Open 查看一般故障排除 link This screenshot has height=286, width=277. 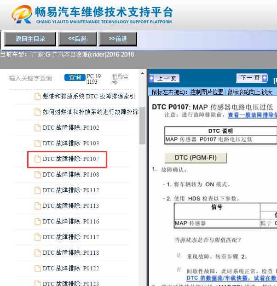(252, 115)
